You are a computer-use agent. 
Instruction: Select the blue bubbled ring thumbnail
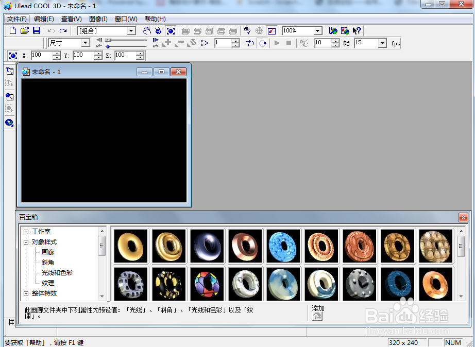[x=283, y=246]
